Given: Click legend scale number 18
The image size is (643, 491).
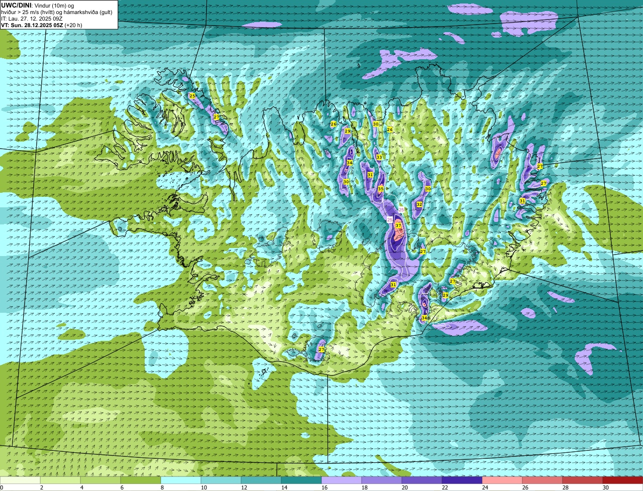Looking at the screenshot, I should pos(364,487).
